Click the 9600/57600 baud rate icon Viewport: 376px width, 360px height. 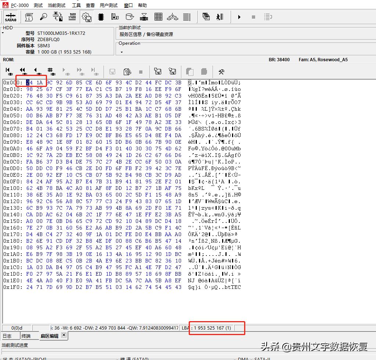click(72, 17)
